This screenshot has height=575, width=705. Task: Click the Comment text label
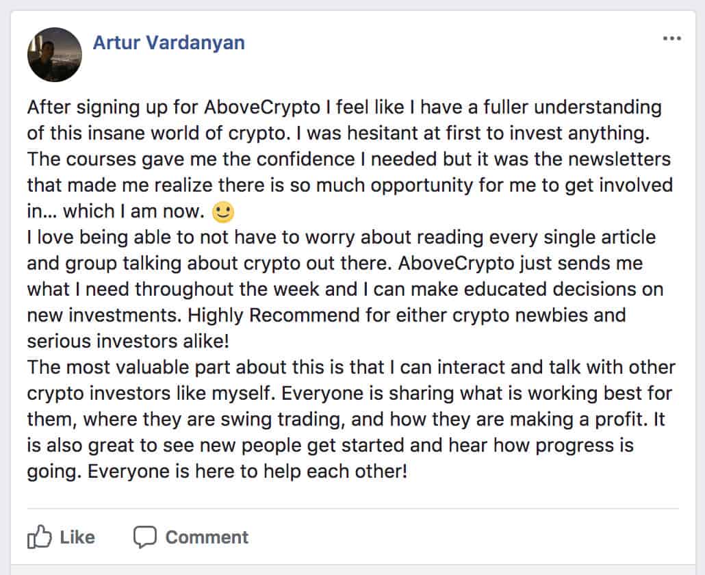[x=207, y=537]
